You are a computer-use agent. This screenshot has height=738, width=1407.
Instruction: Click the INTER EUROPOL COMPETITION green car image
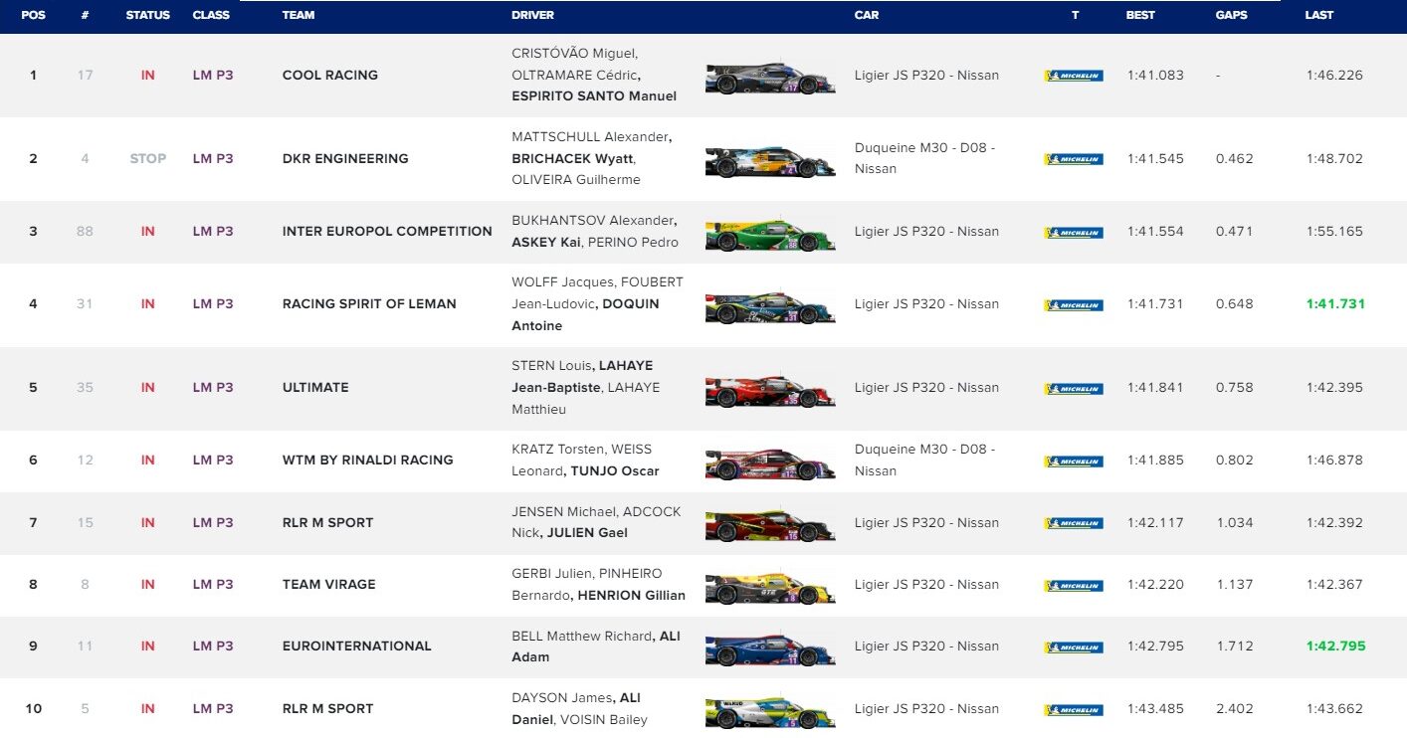point(770,236)
